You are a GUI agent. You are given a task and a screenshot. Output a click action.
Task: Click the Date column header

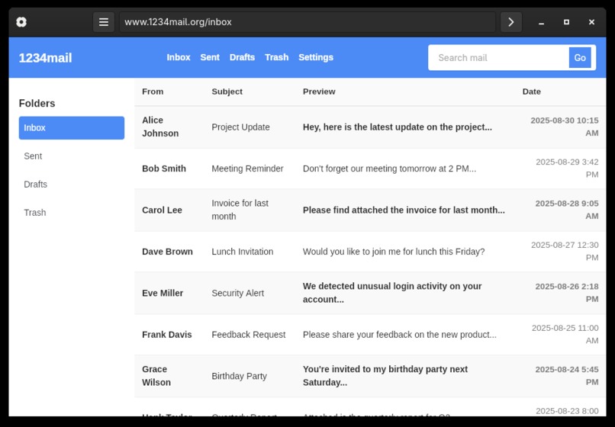[x=532, y=91]
